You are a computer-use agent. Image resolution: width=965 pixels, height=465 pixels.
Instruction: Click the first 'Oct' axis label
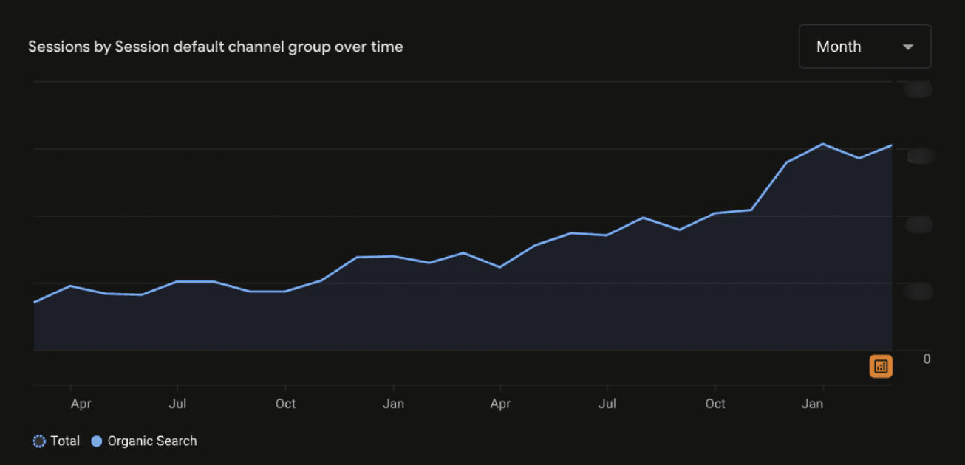285,404
